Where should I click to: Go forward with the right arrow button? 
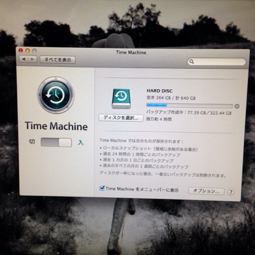tap(33, 59)
